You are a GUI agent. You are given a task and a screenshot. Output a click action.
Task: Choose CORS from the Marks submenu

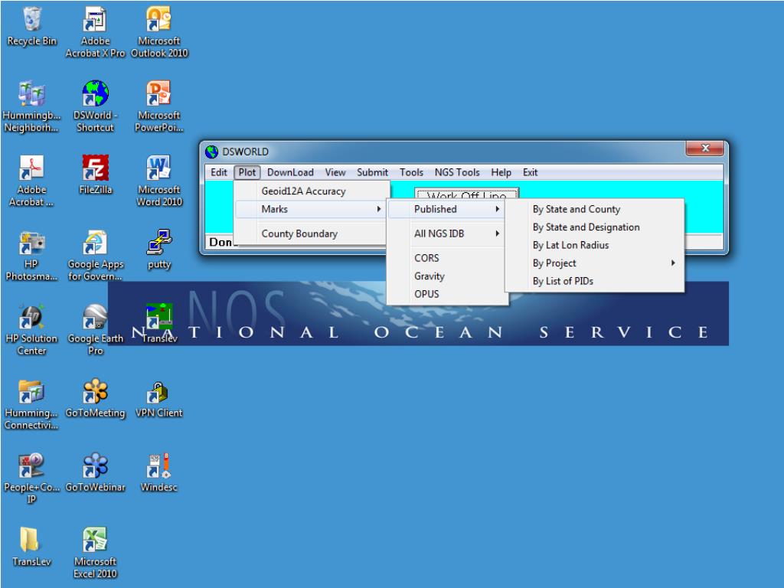pyautogui.click(x=447, y=258)
